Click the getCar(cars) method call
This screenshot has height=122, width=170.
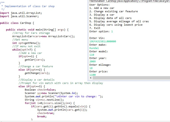click(35, 60)
